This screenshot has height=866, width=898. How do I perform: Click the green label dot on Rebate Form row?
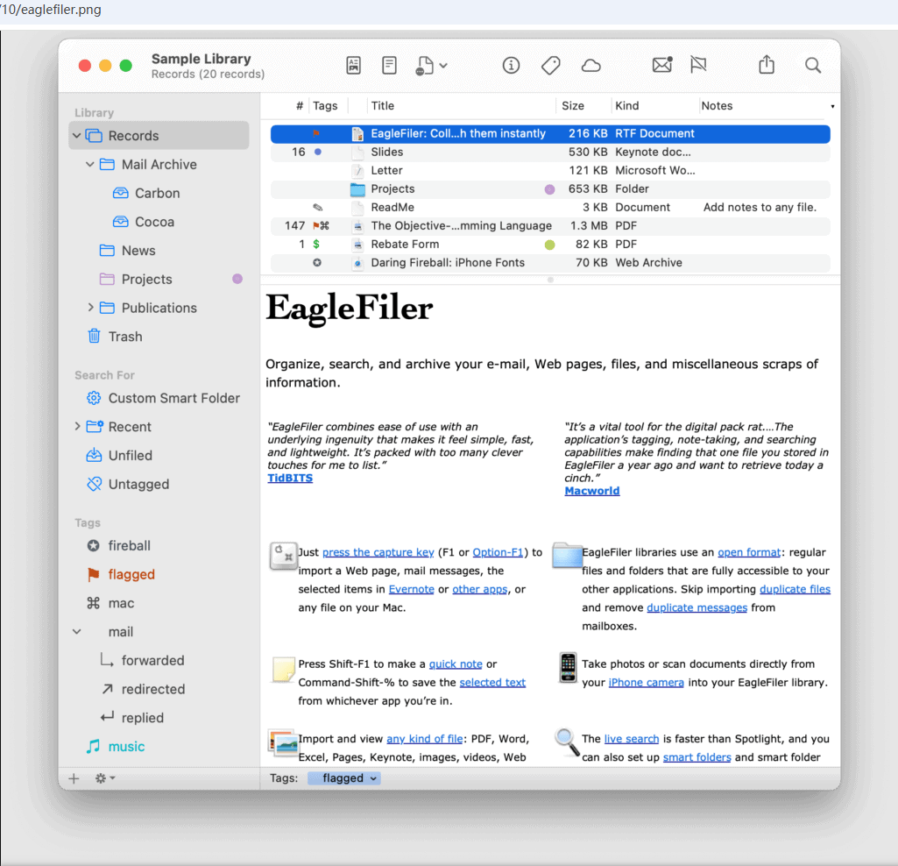click(x=549, y=245)
